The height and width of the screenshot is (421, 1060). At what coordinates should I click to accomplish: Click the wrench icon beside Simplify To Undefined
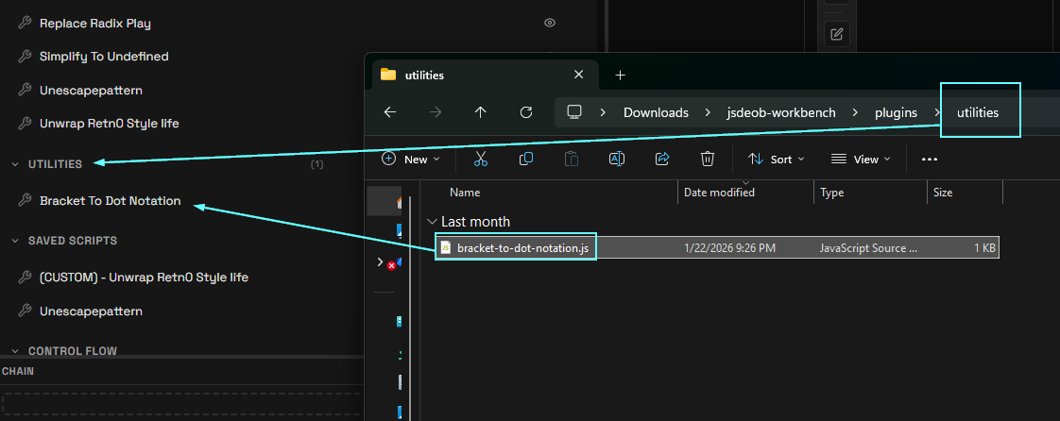[x=25, y=57]
